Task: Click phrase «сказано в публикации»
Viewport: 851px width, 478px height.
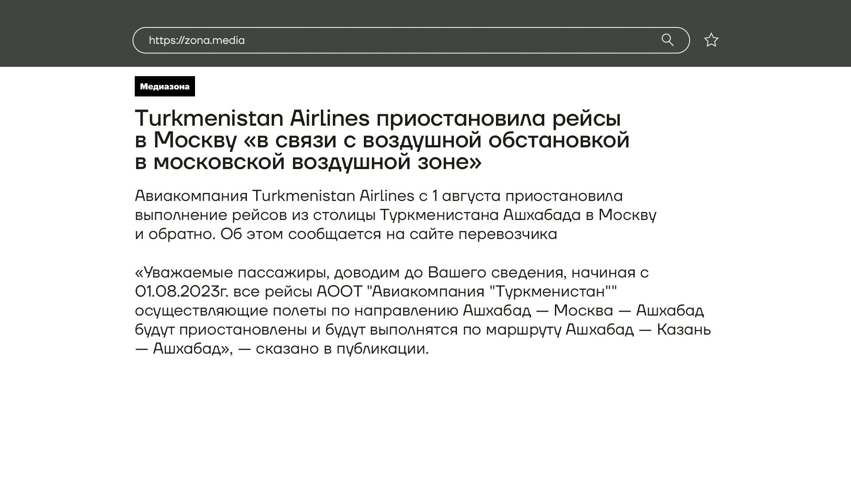Action: [342, 349]
